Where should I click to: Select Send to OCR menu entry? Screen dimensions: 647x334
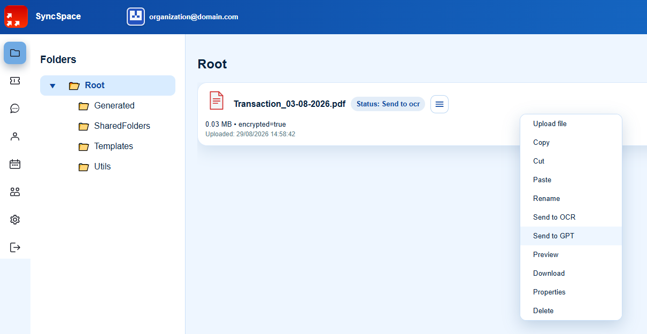[571, 218]
